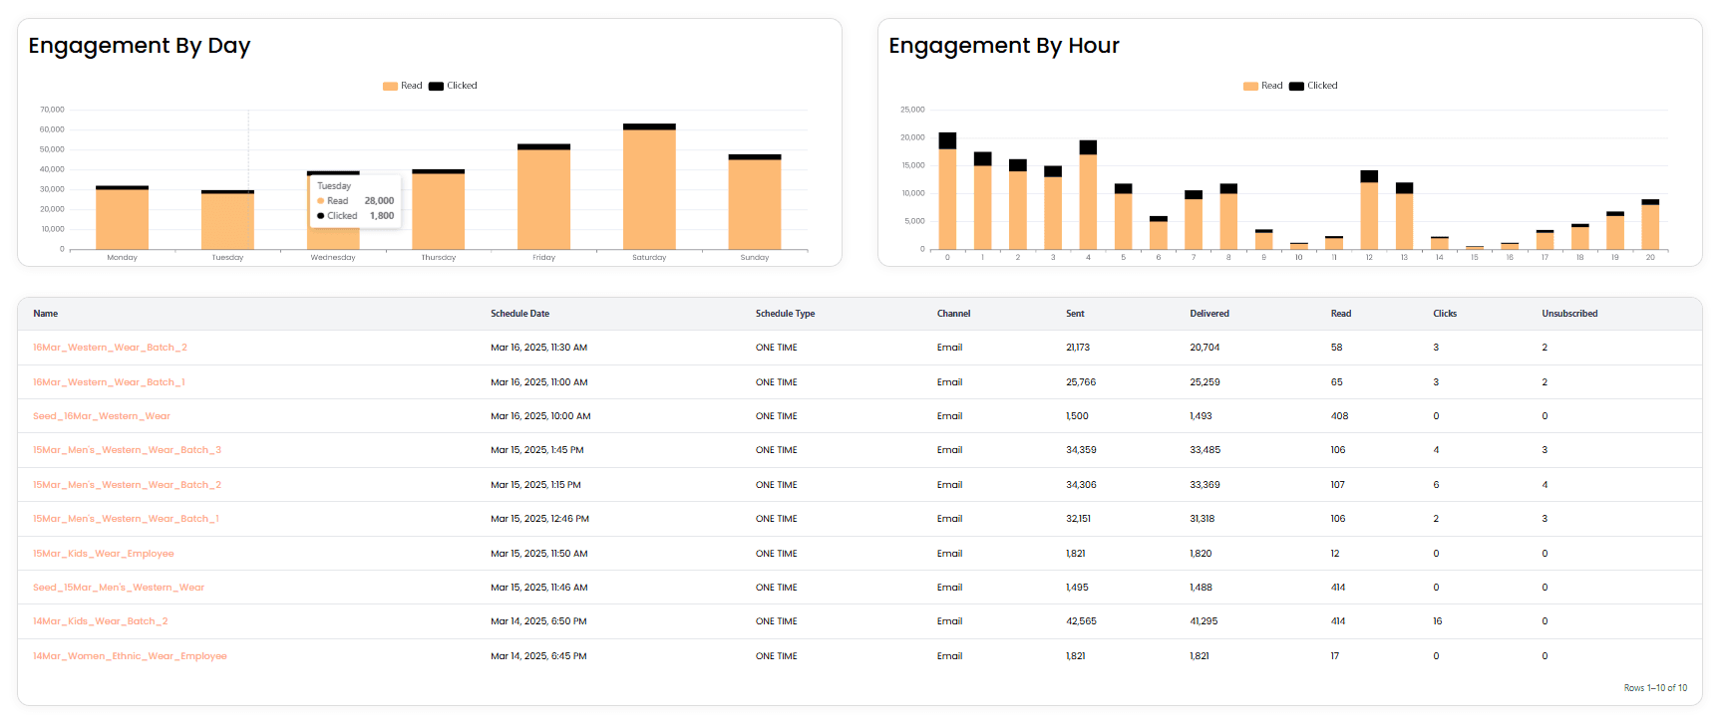The width and height of the screenshot is (1722, 721).
Task: Click the Unsubscribed column header
Action: [1568, 314]
